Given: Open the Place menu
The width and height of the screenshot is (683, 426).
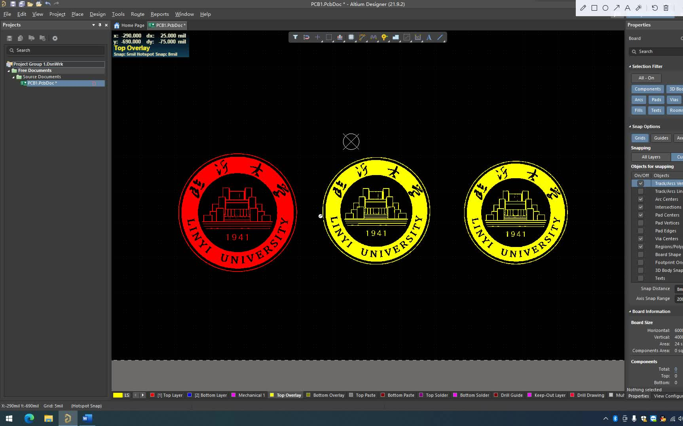Looking at the screenshot, I should (77, 14).
